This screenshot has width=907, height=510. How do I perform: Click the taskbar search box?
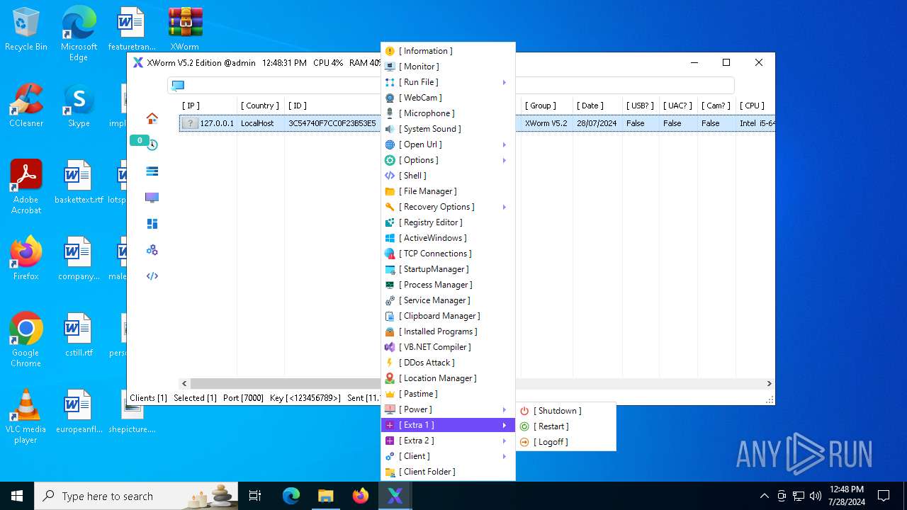point(137,496)
